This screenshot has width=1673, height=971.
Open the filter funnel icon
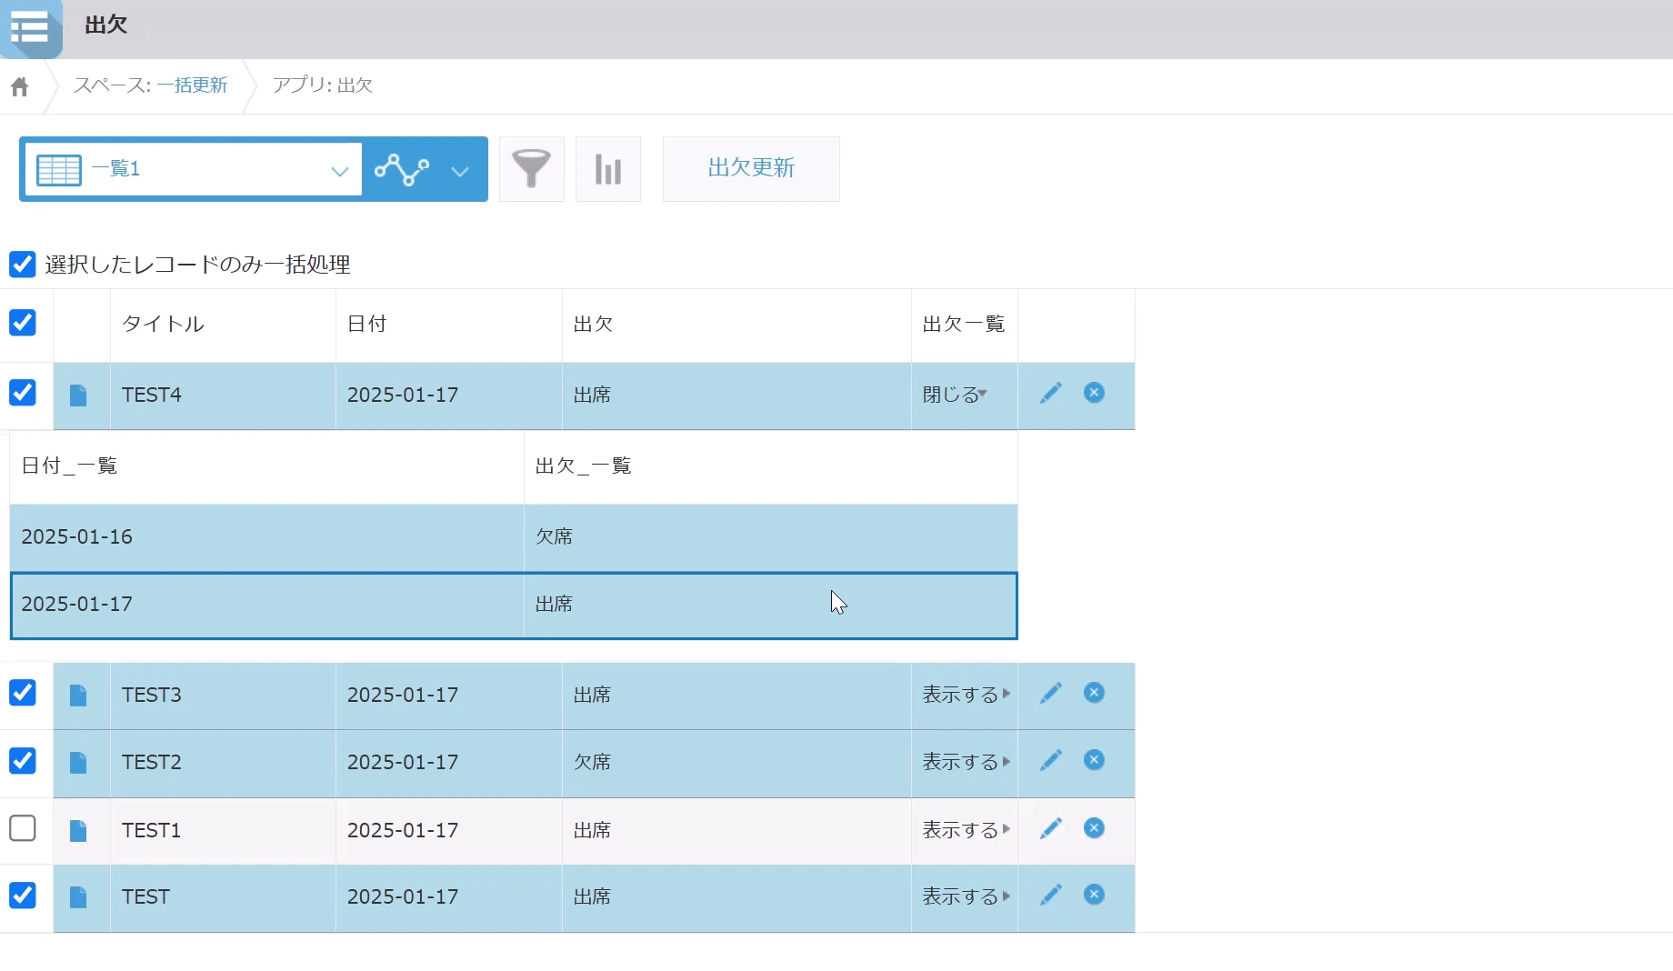tap(532, 169)
